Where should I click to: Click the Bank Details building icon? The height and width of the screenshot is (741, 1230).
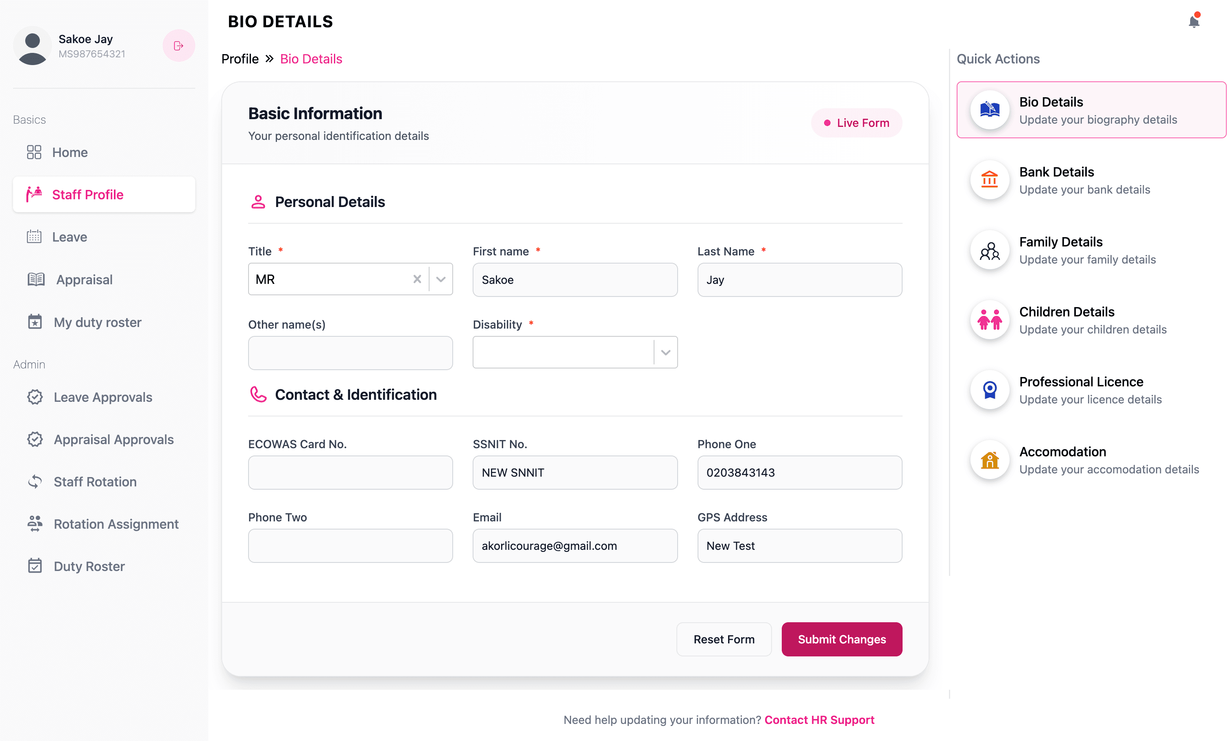[990, 179]
